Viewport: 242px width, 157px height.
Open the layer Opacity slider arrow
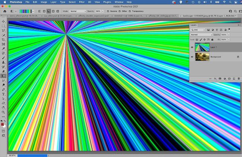[x=229, y=35]
